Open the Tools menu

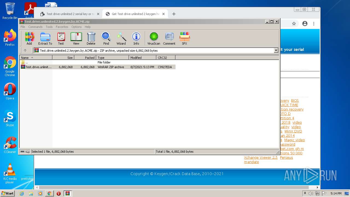[x=49, y=27]
